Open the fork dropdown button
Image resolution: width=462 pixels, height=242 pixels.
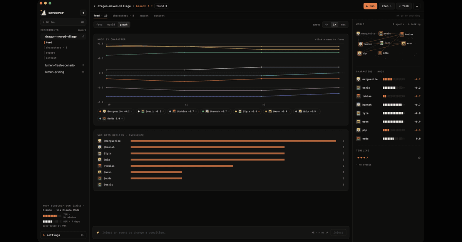tap(404, 6)
